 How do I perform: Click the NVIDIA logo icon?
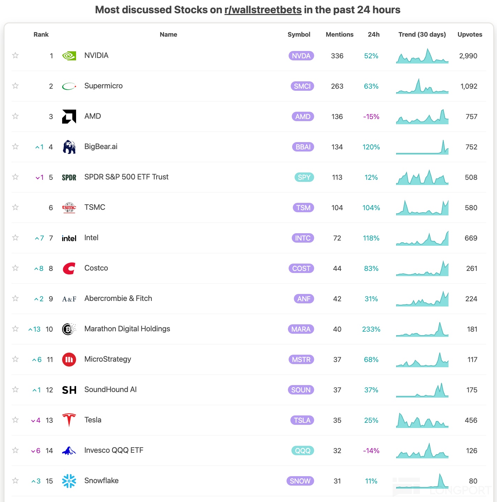pyautogui.click(x=69, y=56)
